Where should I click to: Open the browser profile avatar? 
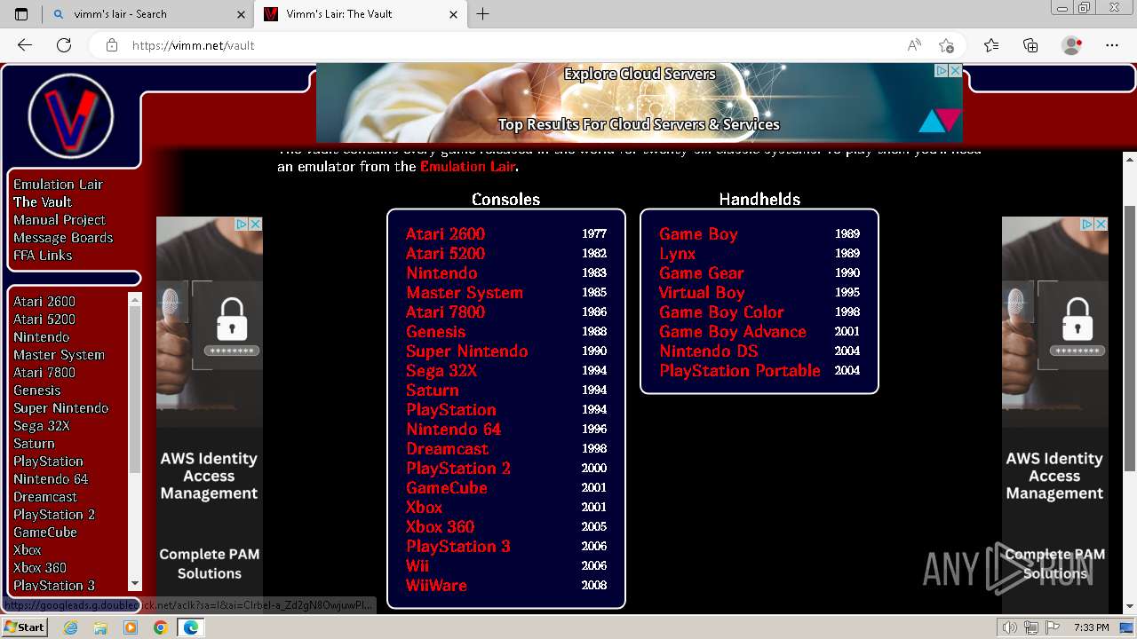coord(1072,45)
